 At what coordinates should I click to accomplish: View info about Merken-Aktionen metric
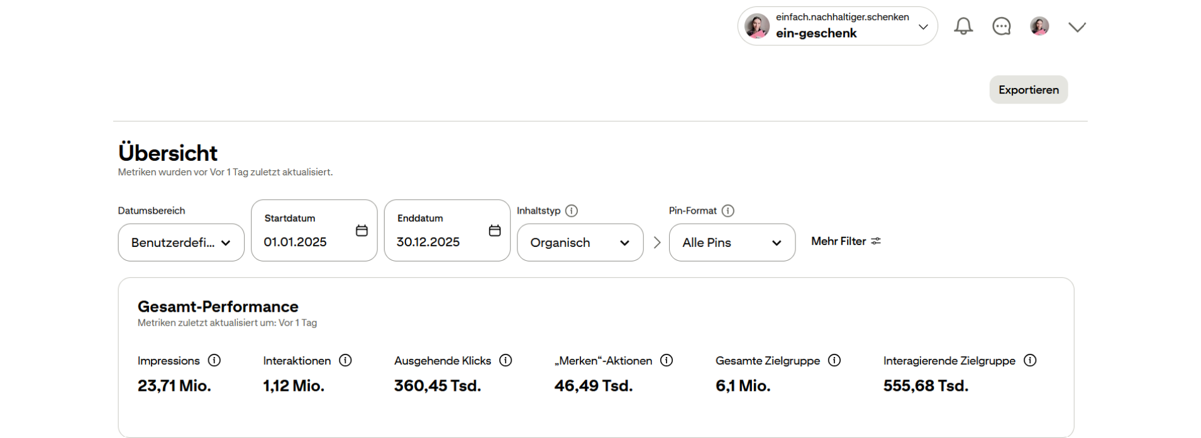(667, 361)
